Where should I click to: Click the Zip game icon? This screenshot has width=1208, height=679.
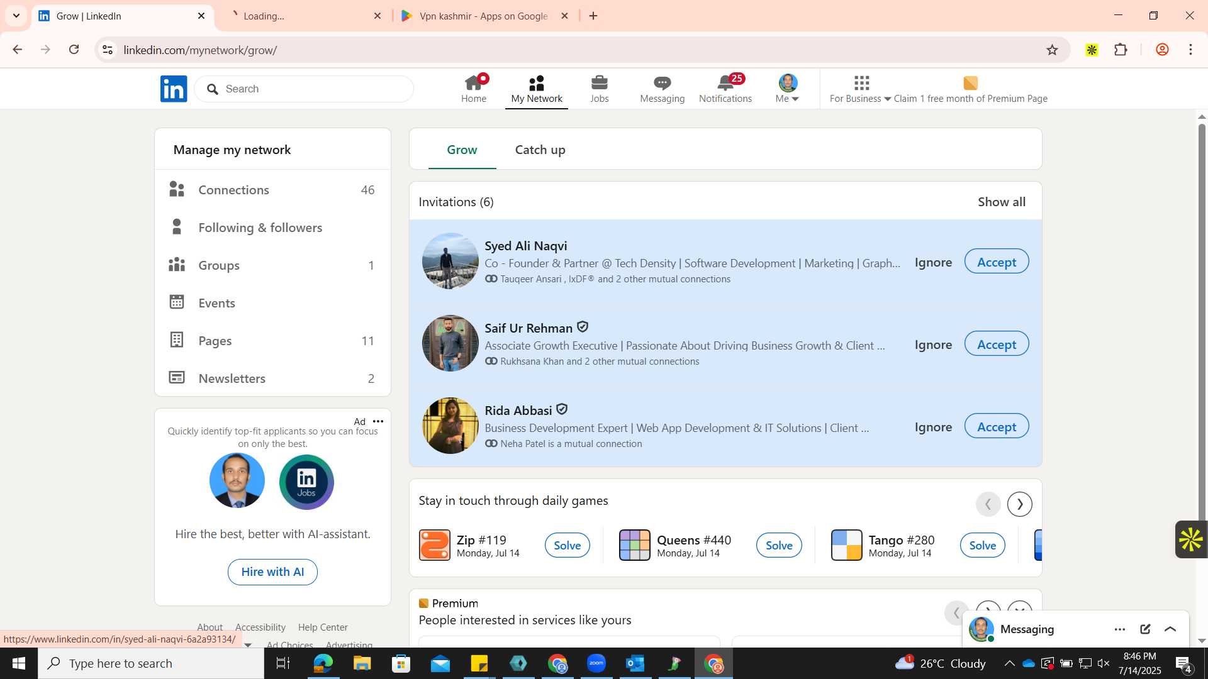435,545
